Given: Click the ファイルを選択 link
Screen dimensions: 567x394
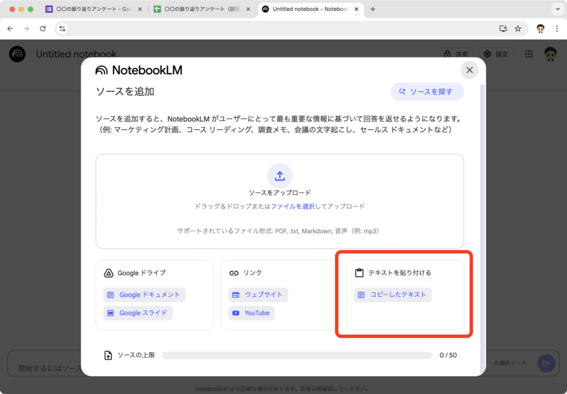Looking at the screenshot, I should (x=293, y=206).
